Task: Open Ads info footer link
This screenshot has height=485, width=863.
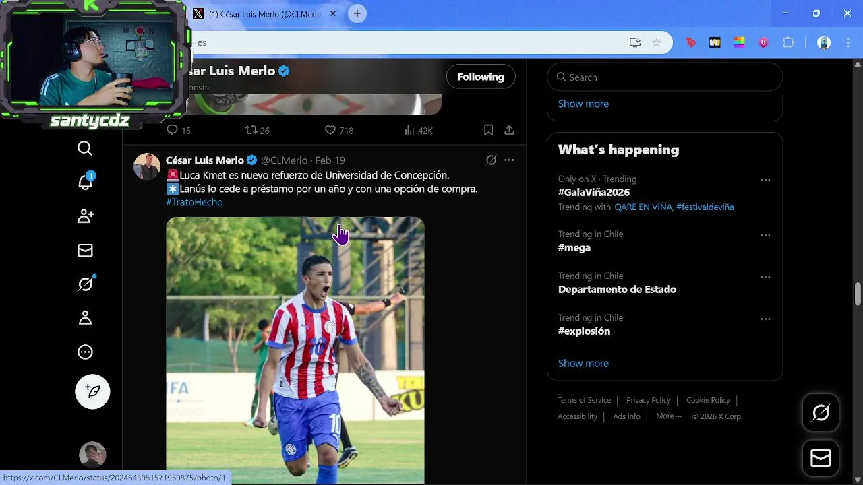Action: point(626,416)
